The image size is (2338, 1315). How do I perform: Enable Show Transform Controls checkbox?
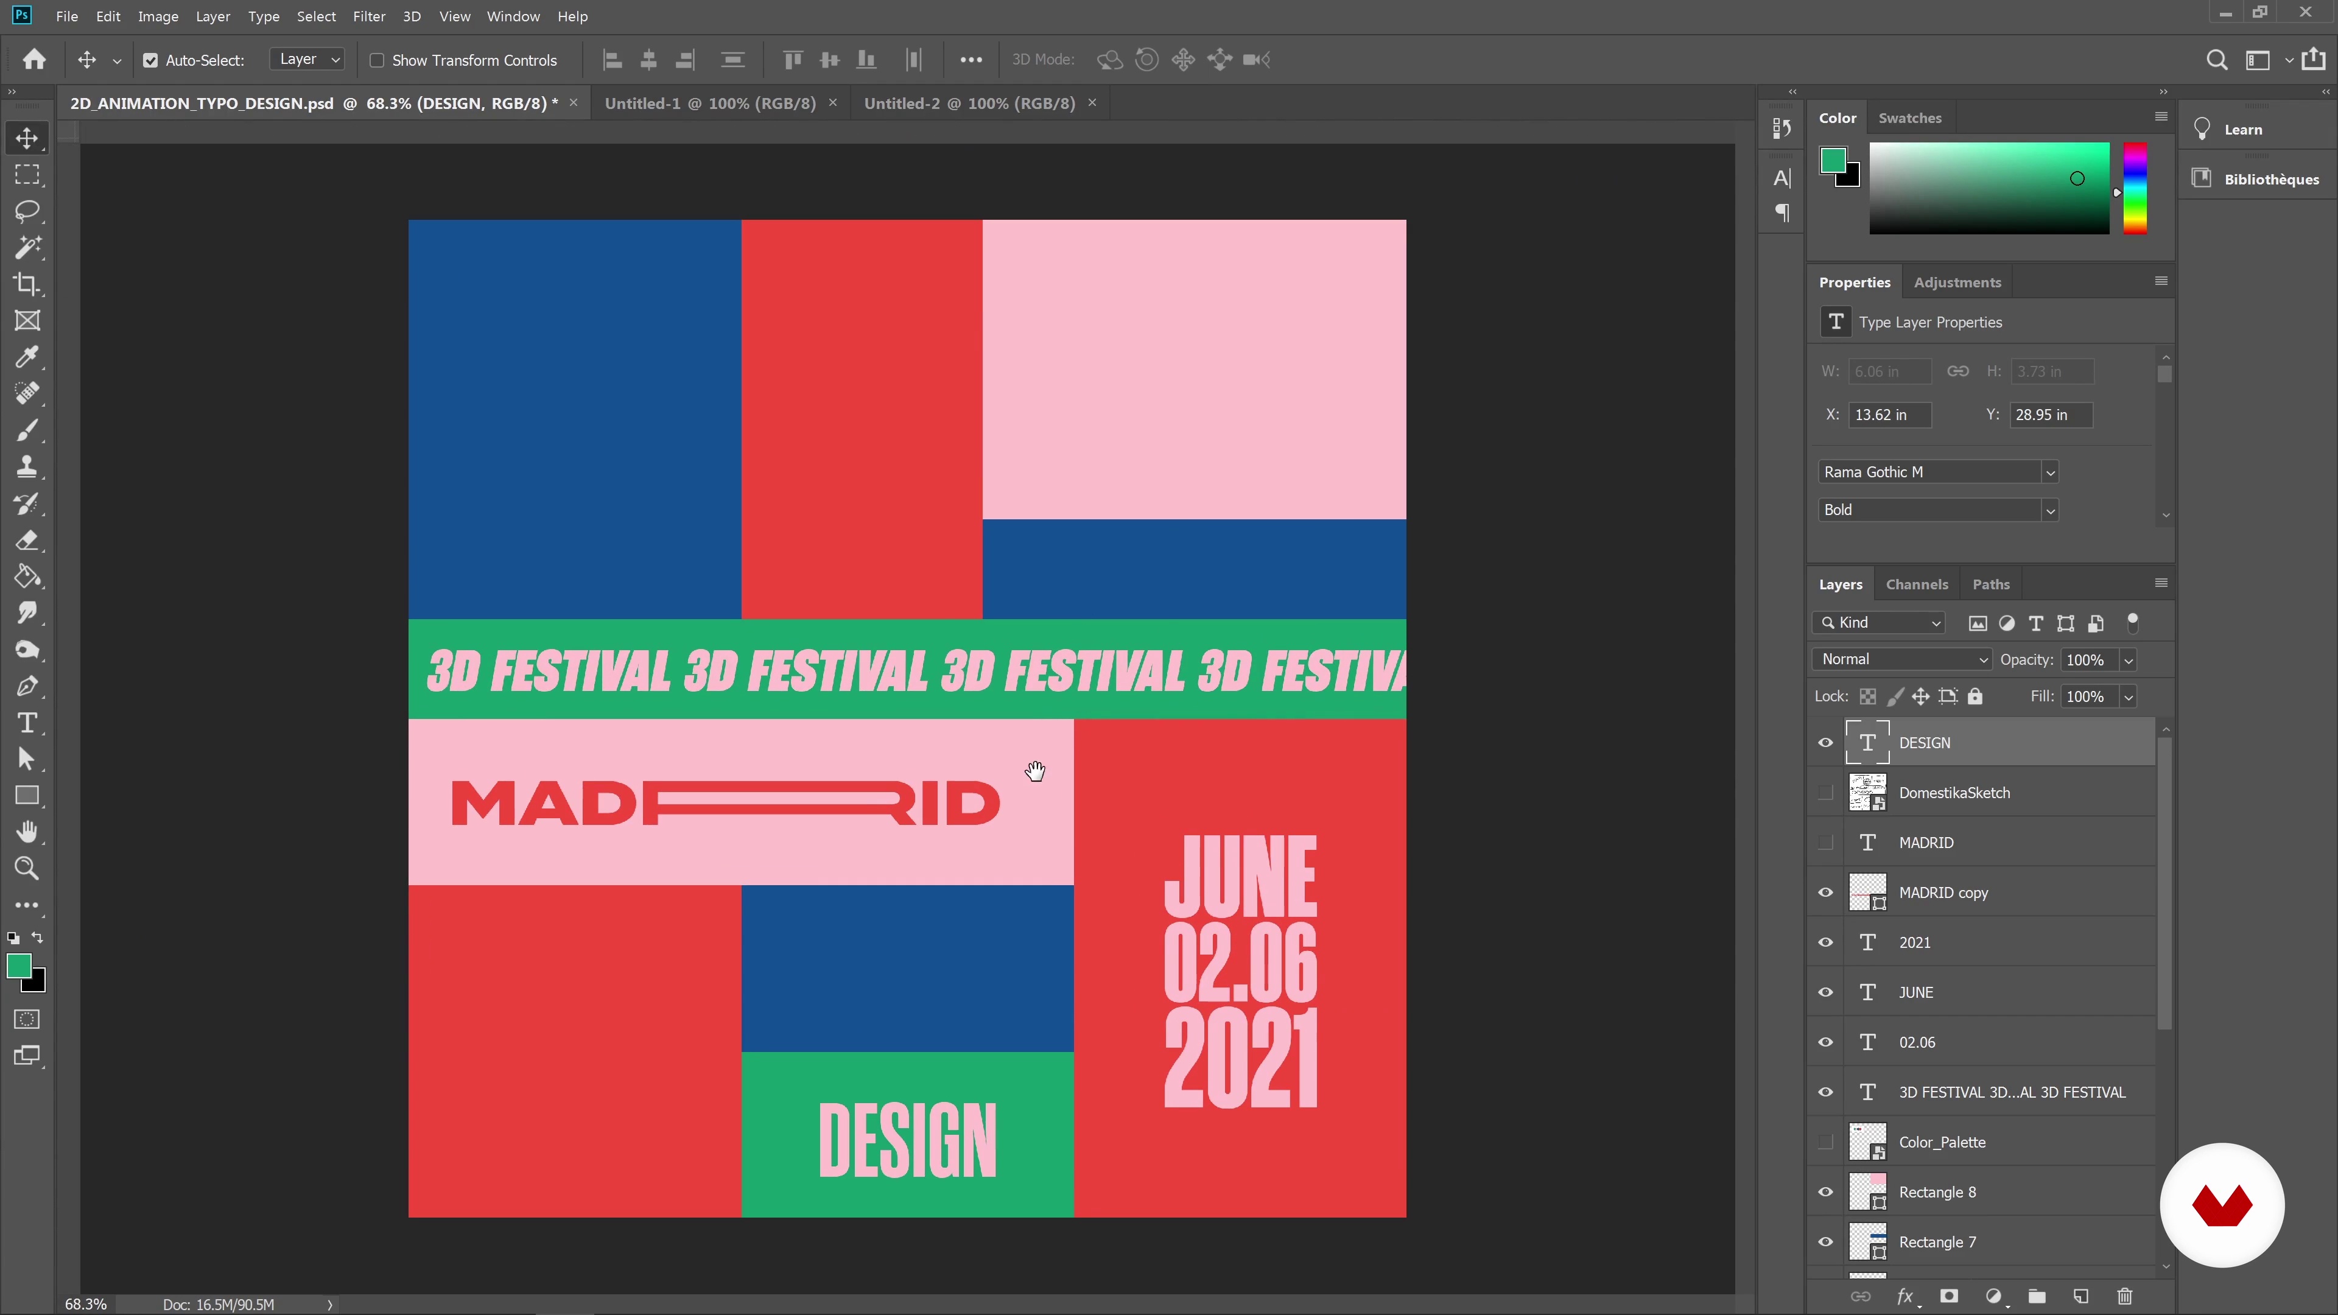(x=377, y=61)
